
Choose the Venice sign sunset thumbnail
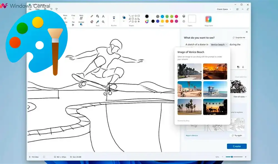(215, 106)
